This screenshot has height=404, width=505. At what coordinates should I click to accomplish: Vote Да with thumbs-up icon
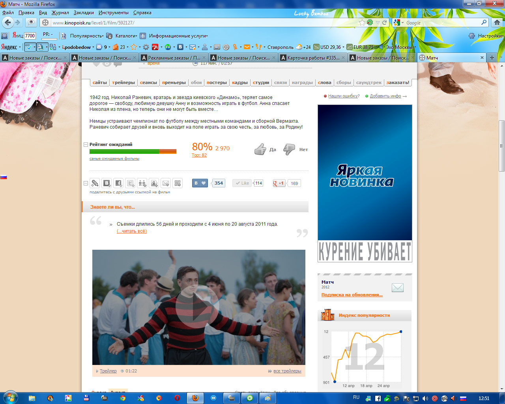[x=260, y=150]
